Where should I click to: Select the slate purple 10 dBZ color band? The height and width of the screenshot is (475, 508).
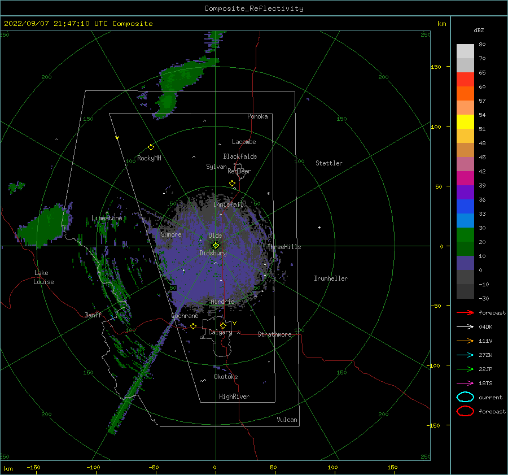pos(465,263)
